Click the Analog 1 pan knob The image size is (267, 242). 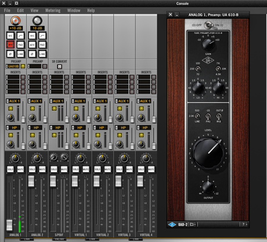coord(15,158)
